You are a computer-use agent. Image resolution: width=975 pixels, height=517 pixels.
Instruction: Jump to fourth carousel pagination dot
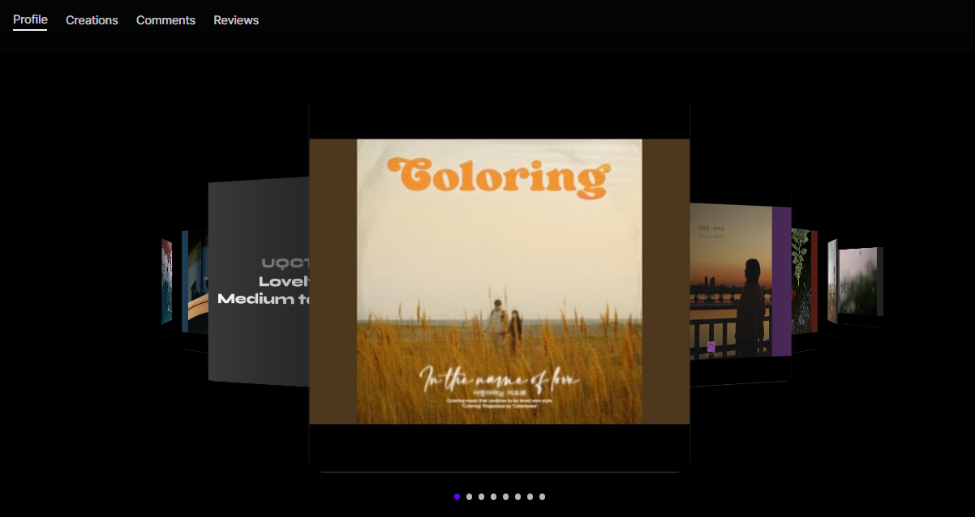coord(493,497)
